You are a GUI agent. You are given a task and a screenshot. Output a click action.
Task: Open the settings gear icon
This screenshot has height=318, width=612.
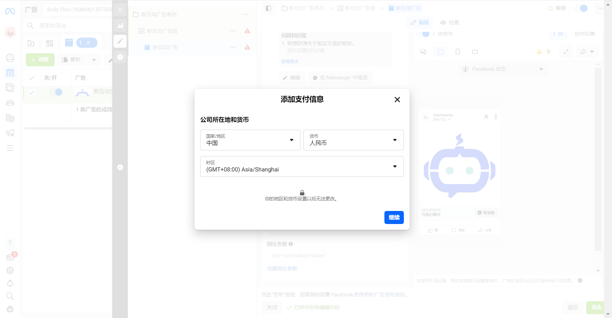coord(10,270)
